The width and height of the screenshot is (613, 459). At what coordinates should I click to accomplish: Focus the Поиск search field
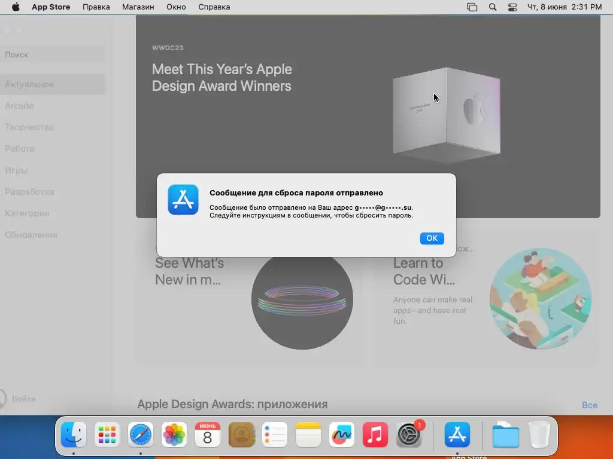click(x=53, y=54)
